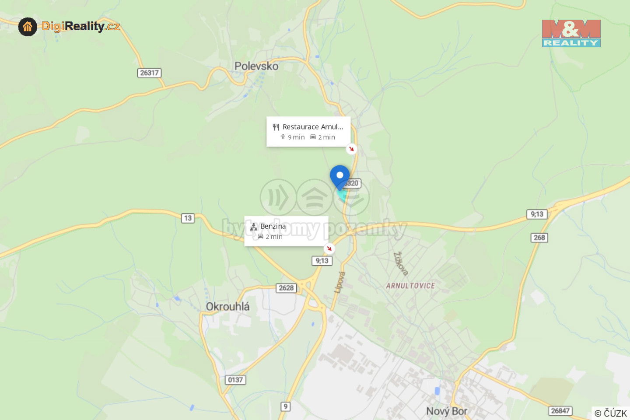Select the Benzina info card

click(x=286, y=231)
